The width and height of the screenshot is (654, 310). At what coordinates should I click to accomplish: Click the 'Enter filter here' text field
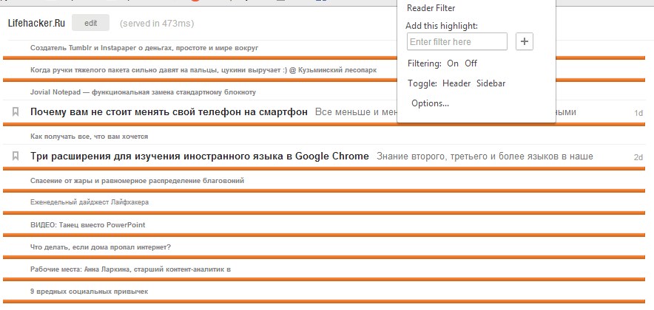(456, 42)
